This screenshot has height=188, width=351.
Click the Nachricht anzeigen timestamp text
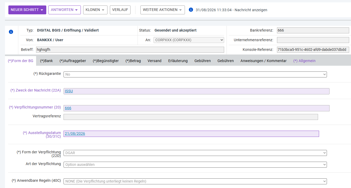click(231, 10)
